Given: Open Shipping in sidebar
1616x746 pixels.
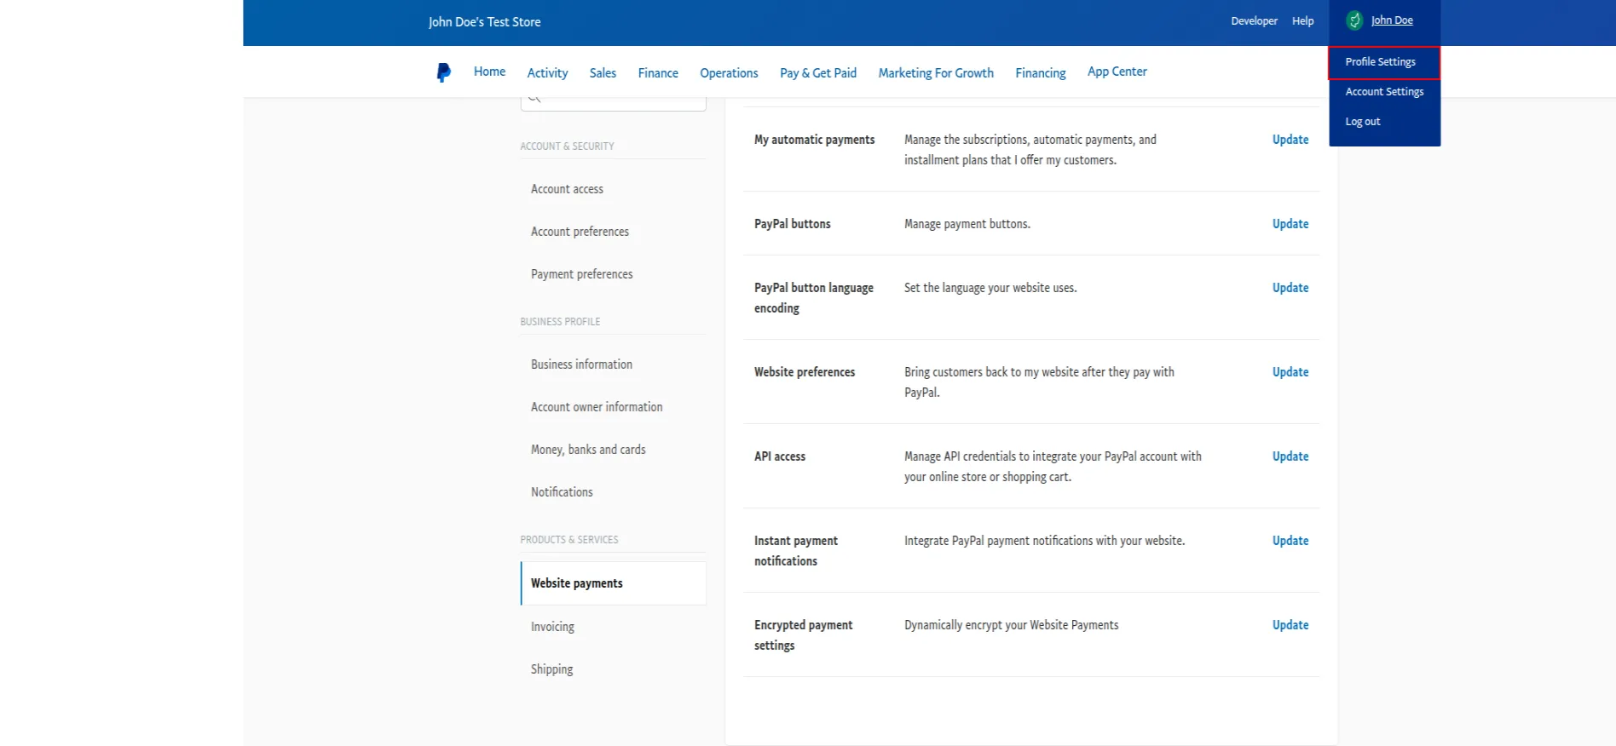Looking at the screenshot, I should coord(551,669).
